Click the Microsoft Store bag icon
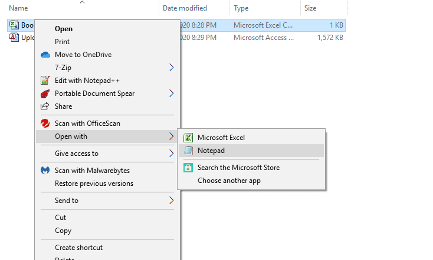 188,168
